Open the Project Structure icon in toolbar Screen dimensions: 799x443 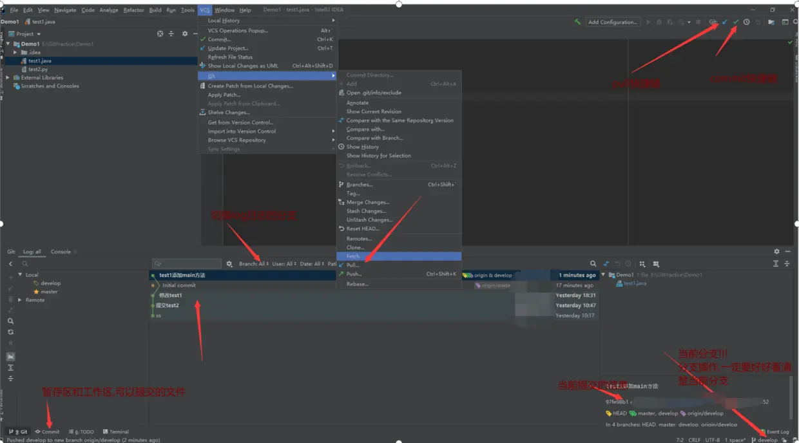(x=771, y=22)
